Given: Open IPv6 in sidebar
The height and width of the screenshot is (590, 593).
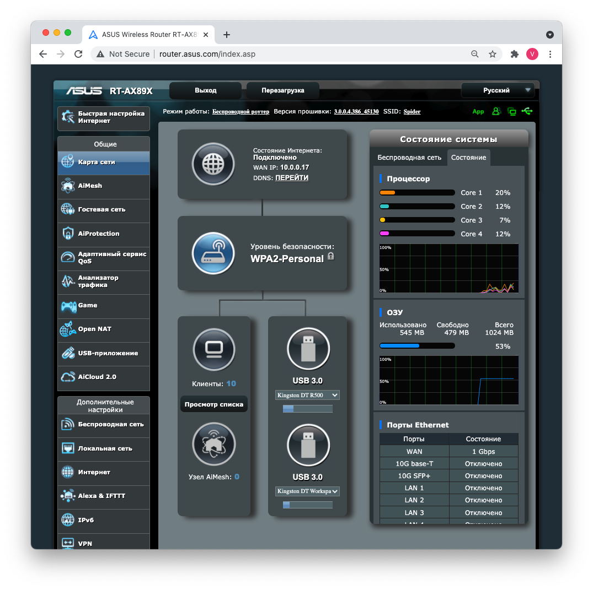Looking at the screenshot, I should click(x=104, y=521).
